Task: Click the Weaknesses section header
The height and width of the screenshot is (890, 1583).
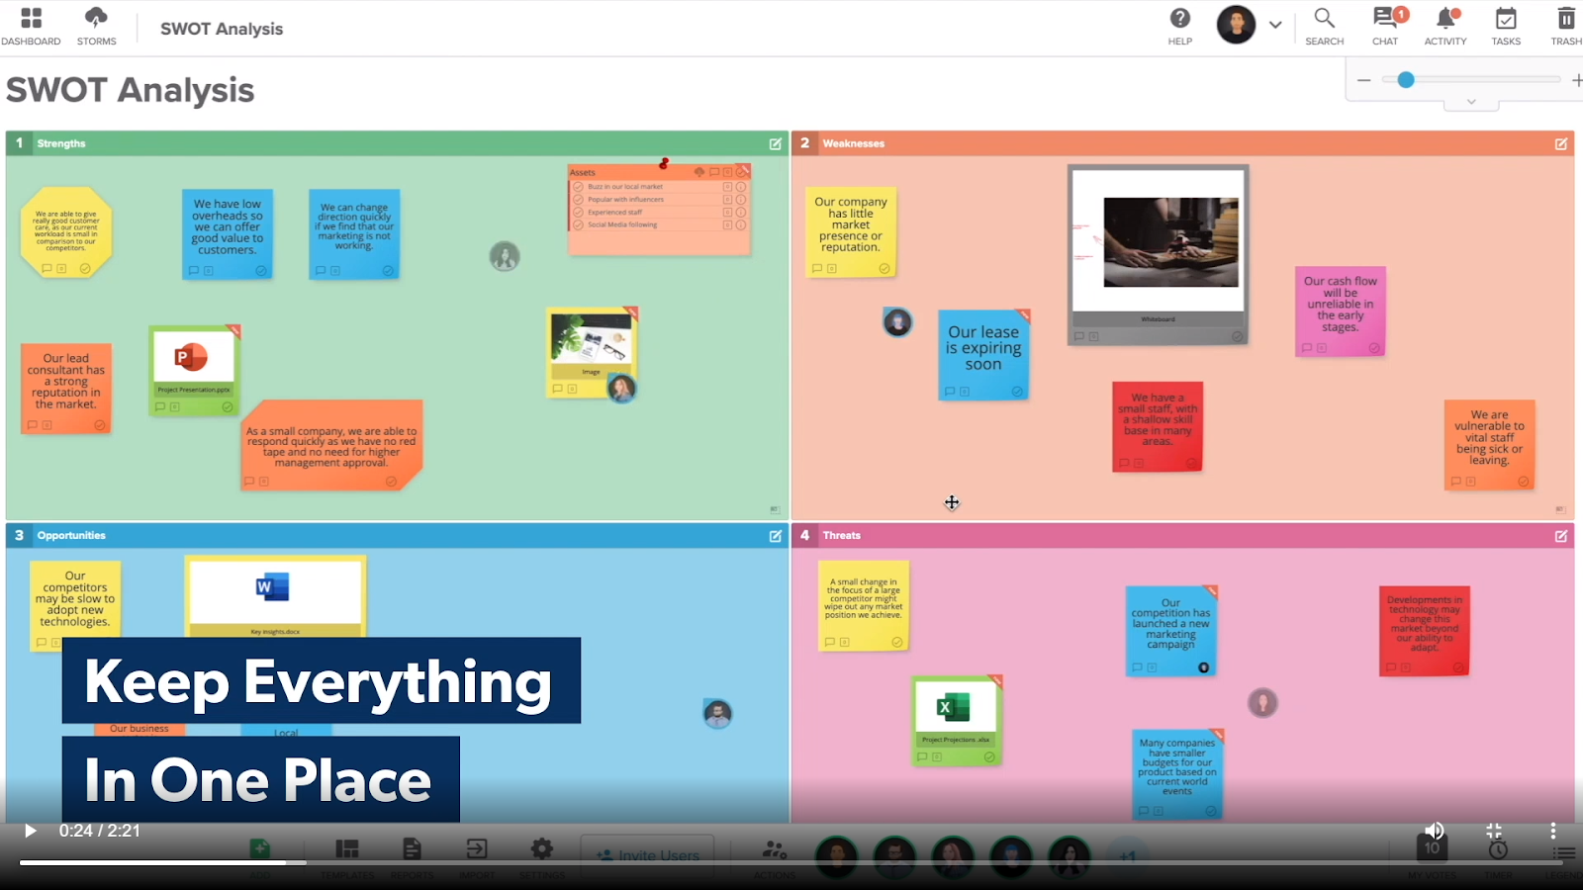Action: [1183, 143]
